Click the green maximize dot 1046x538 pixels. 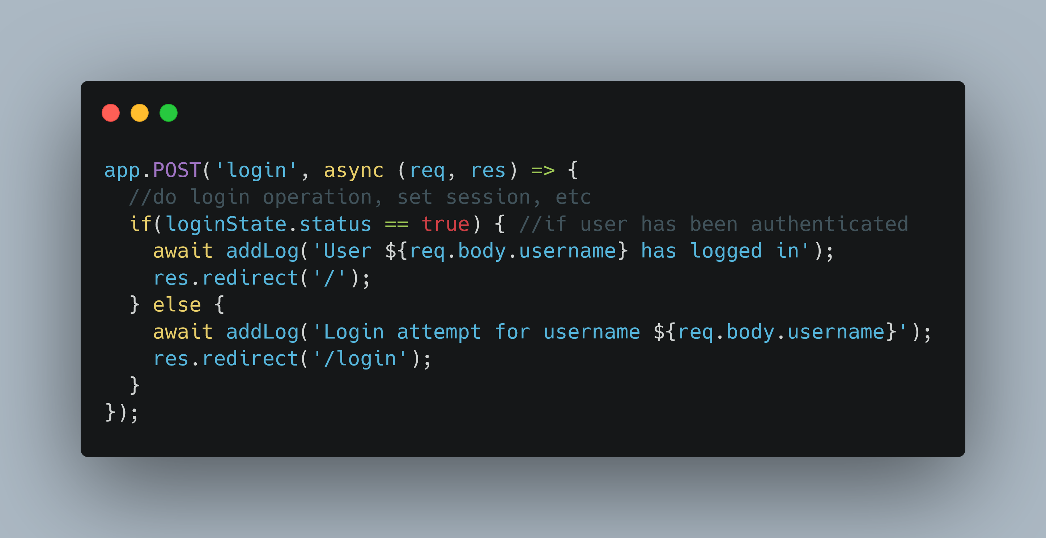click(x=169, y=113)
